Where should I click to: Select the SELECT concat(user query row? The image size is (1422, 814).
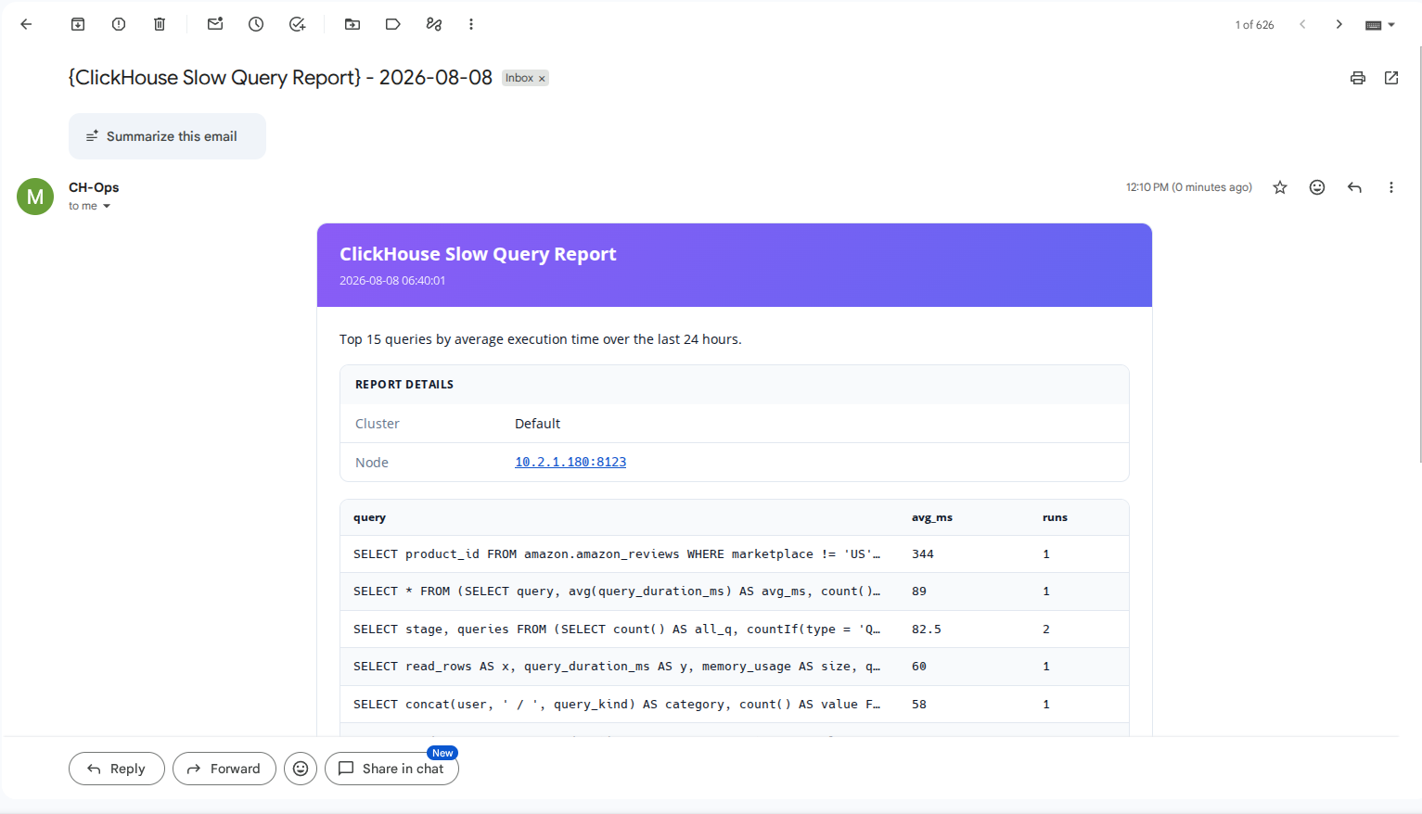pos(735,705)
